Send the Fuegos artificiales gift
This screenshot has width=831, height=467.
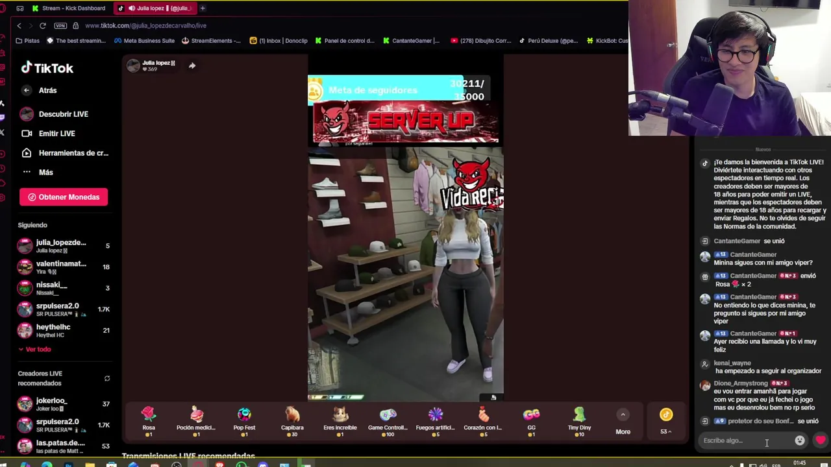436,420
